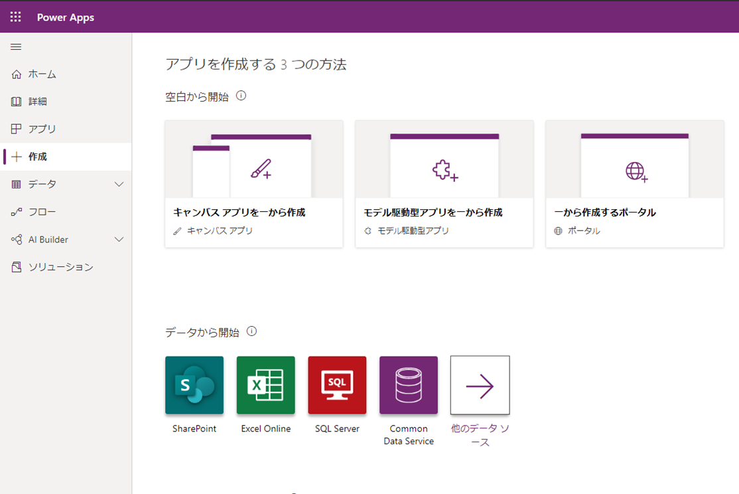Viewport: 739px width, 494px height.
Task: Click the small puzzle icon beside モデル駆動型アプリ
Action: pos(368,231)
